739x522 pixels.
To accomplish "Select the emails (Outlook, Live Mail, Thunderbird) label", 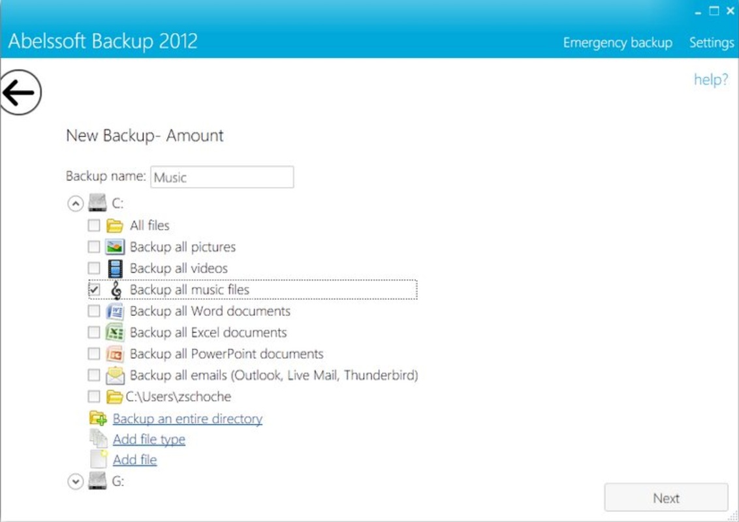I will point(274,375).
